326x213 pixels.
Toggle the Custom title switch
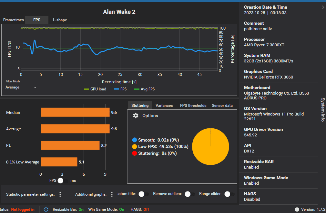pyautogui.click(x=143, y=194)
